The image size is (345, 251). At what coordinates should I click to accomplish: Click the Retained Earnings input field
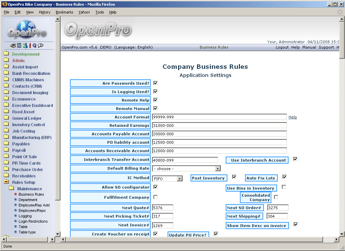(219, 125)
